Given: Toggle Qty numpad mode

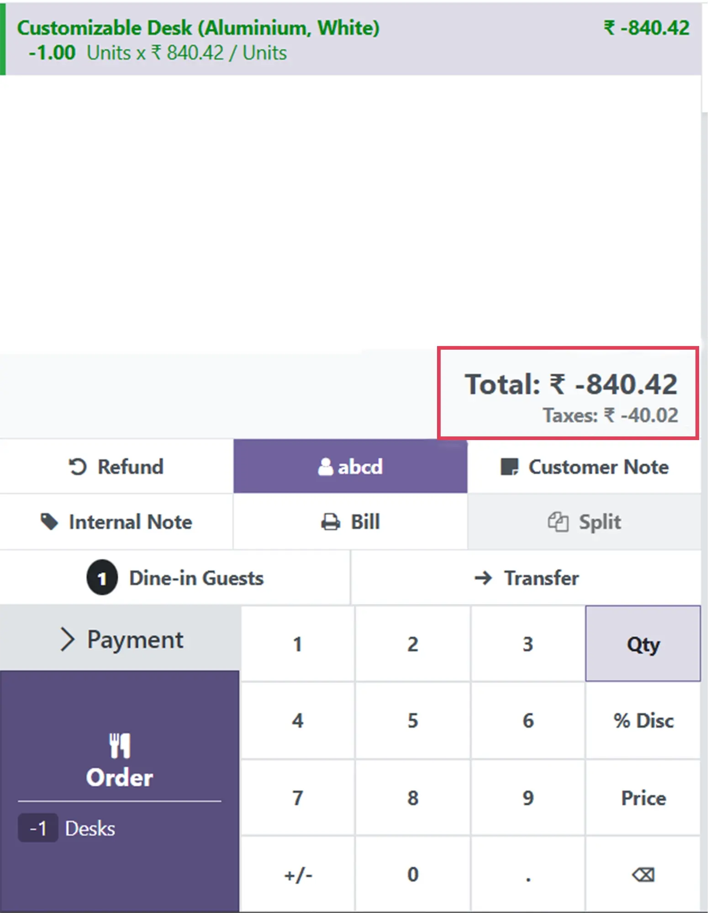Looking at the screenshot, I should 643,644.
